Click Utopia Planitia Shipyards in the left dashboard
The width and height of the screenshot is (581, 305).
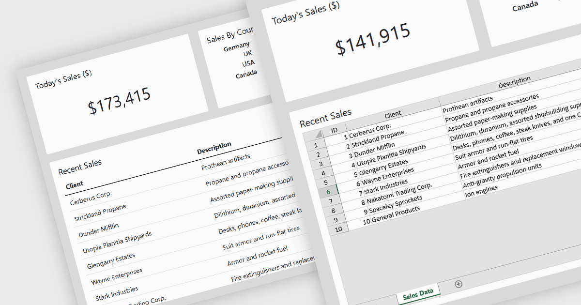pos(117,243)
